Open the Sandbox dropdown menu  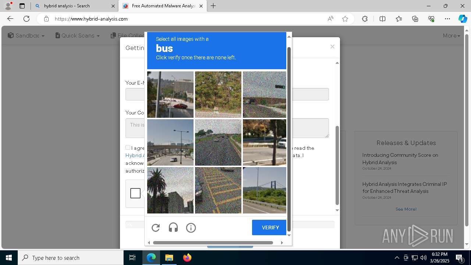click(x=26, y=36)
